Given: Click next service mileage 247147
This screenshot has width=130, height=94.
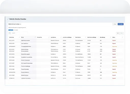Looking at the screenshot, I should 89,75.
